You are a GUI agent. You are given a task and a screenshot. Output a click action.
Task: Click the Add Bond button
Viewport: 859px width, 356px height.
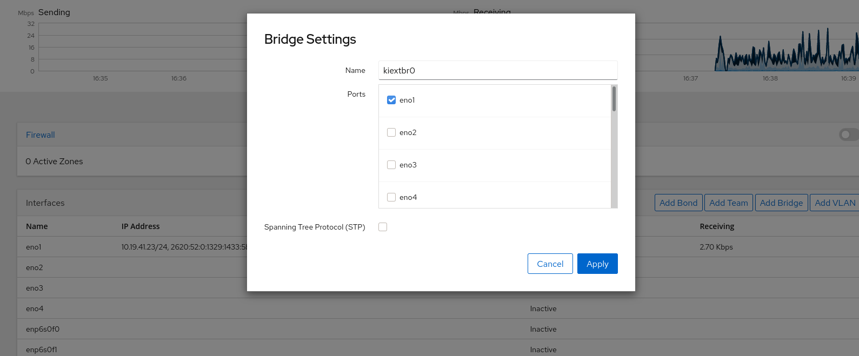678,203
